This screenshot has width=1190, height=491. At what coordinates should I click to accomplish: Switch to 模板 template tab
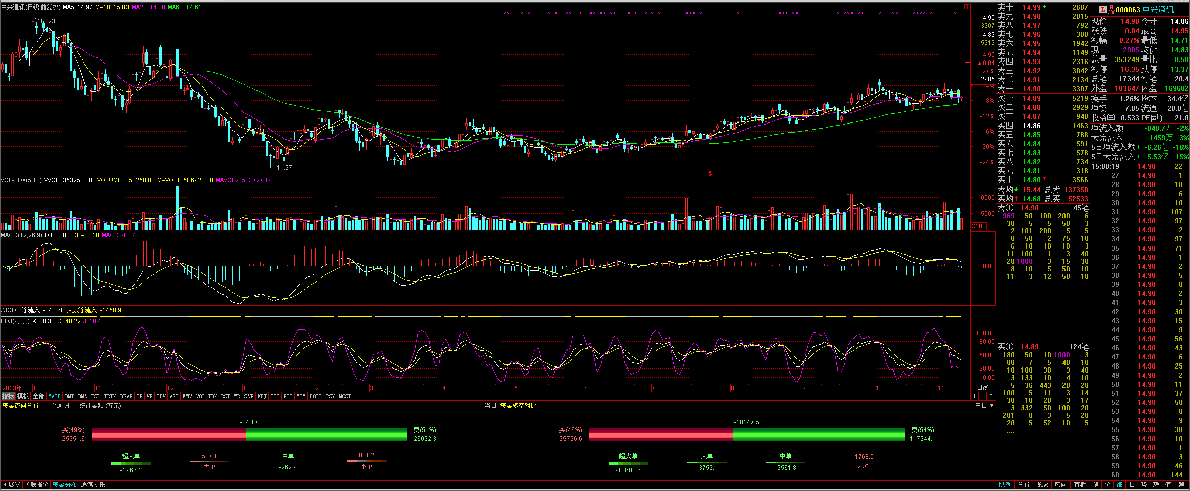pyautogui.click(x=23, y=396)
